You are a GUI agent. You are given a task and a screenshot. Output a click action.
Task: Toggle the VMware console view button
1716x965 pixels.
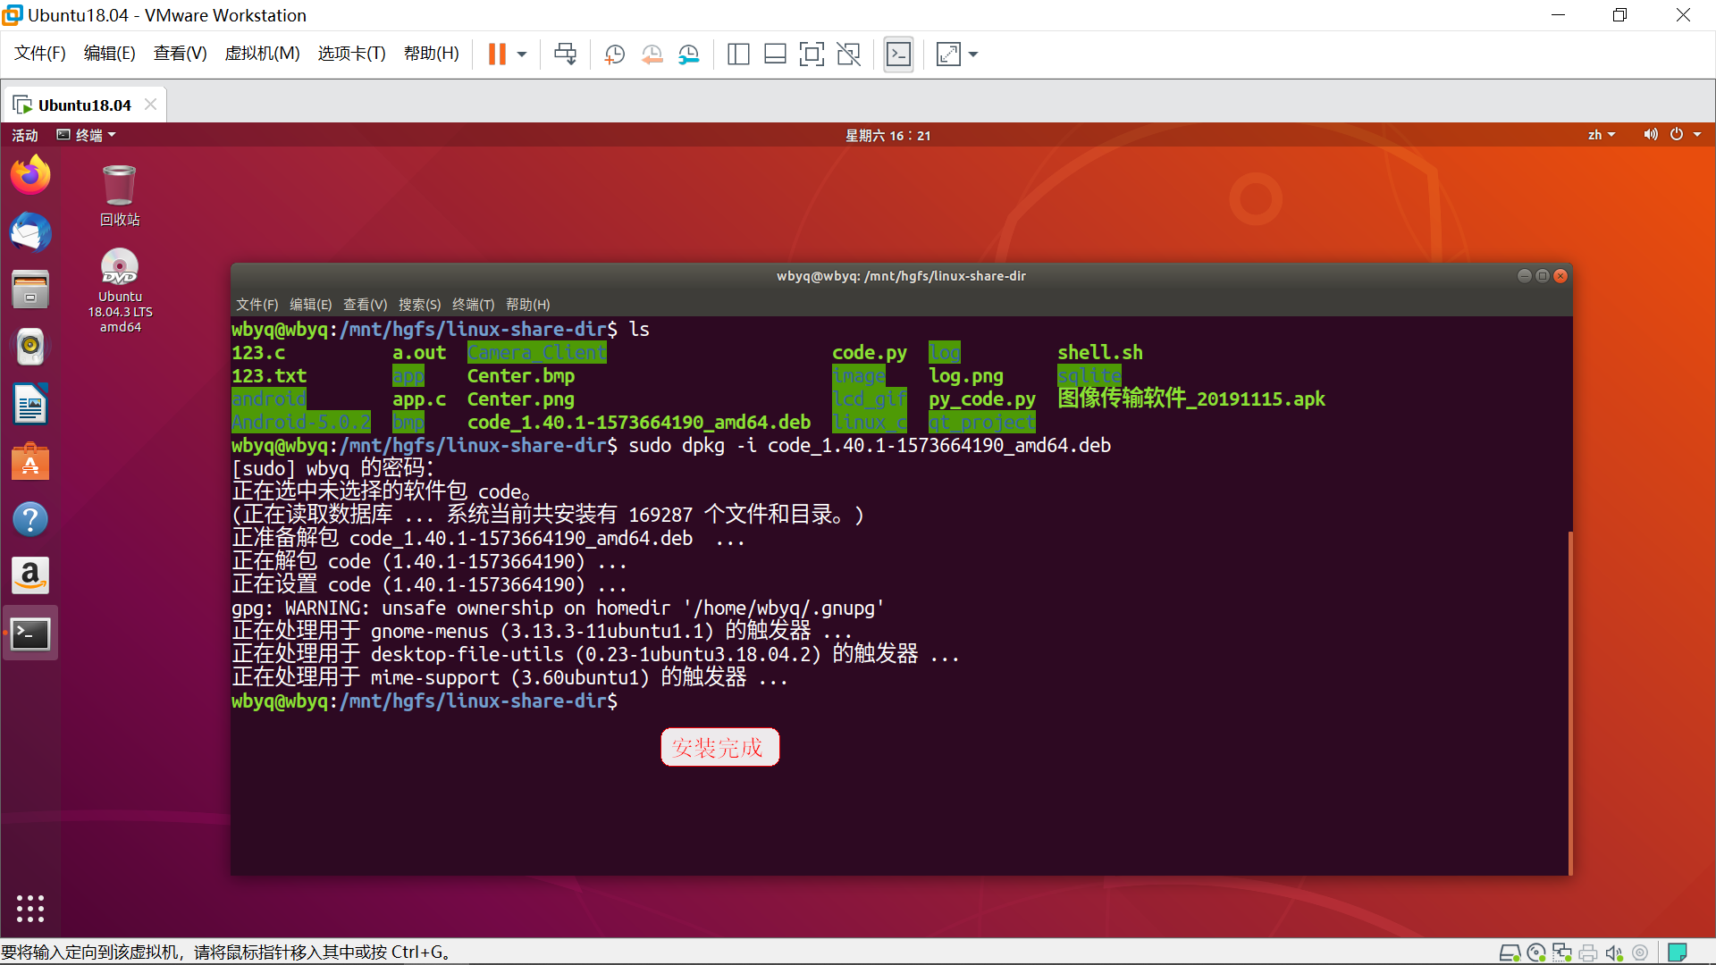click(898, 55)
